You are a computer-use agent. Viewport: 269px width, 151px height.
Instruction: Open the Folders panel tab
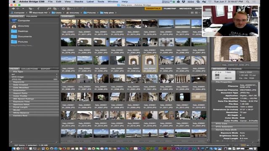coord(32,16)
